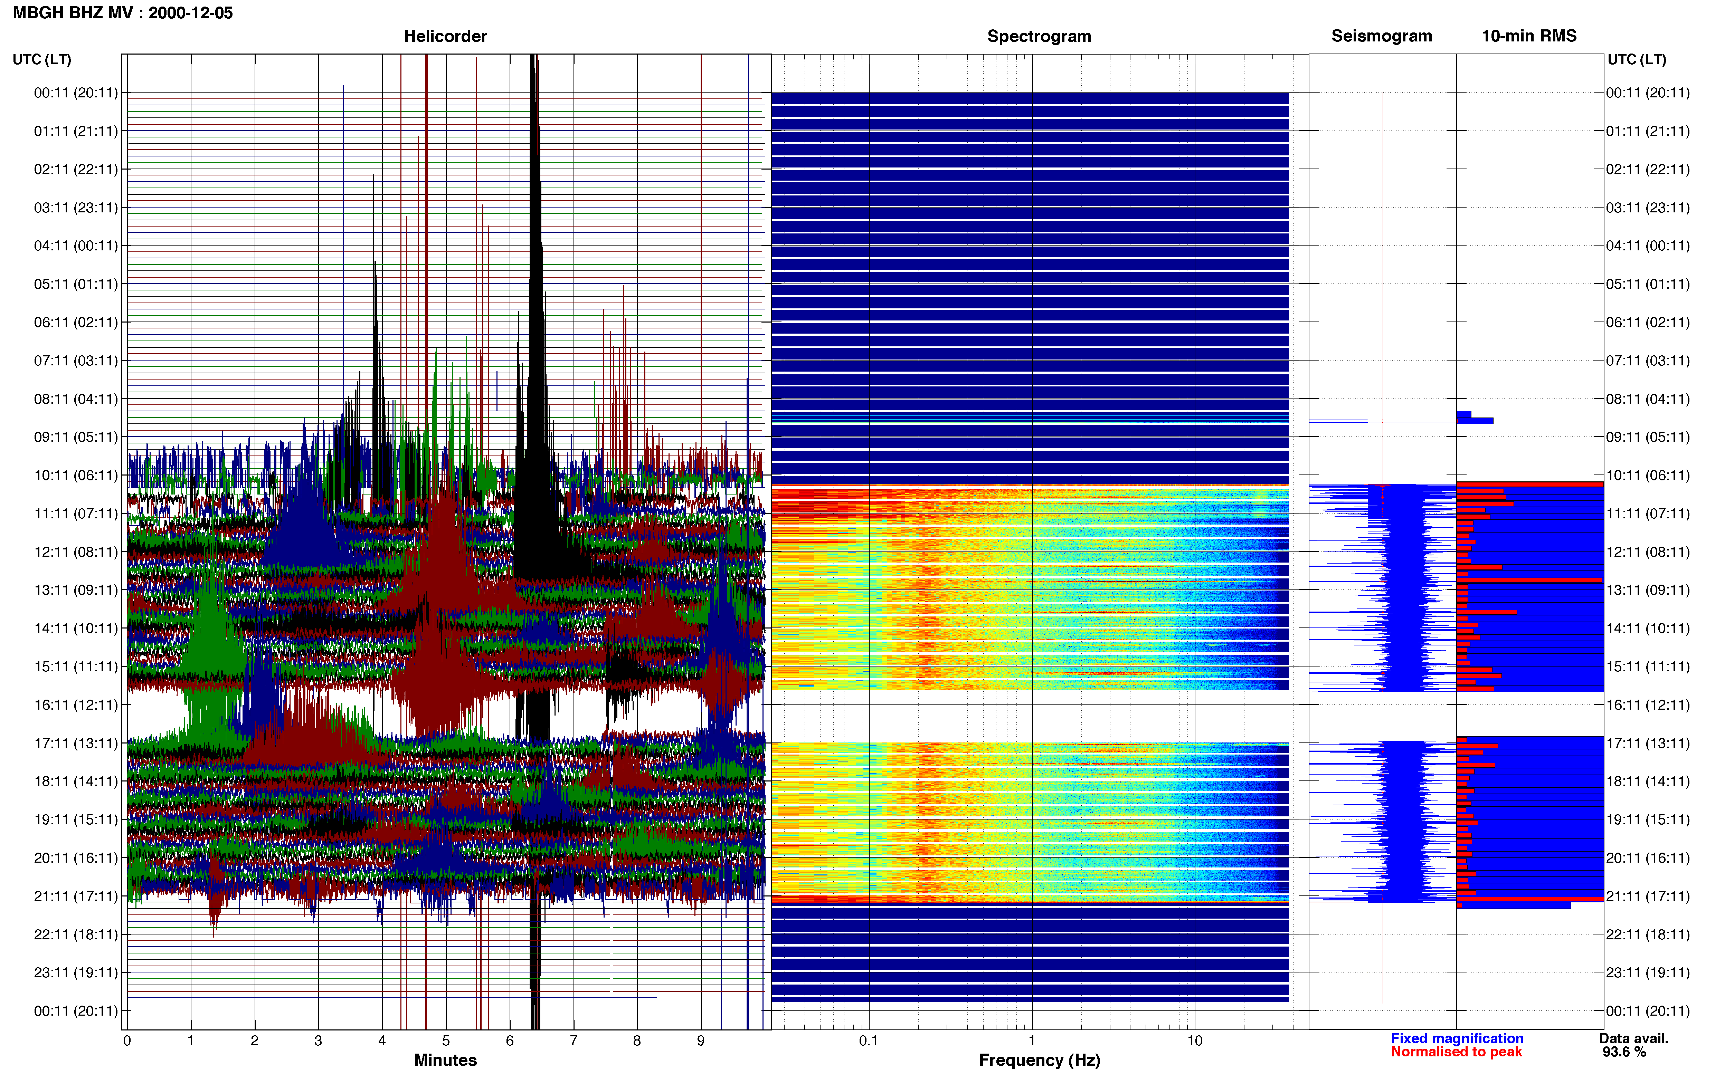1734x1084 pixels.
Task: Select the 'Spectrogram' panel heading
Action: click(x=1039, y=36)
